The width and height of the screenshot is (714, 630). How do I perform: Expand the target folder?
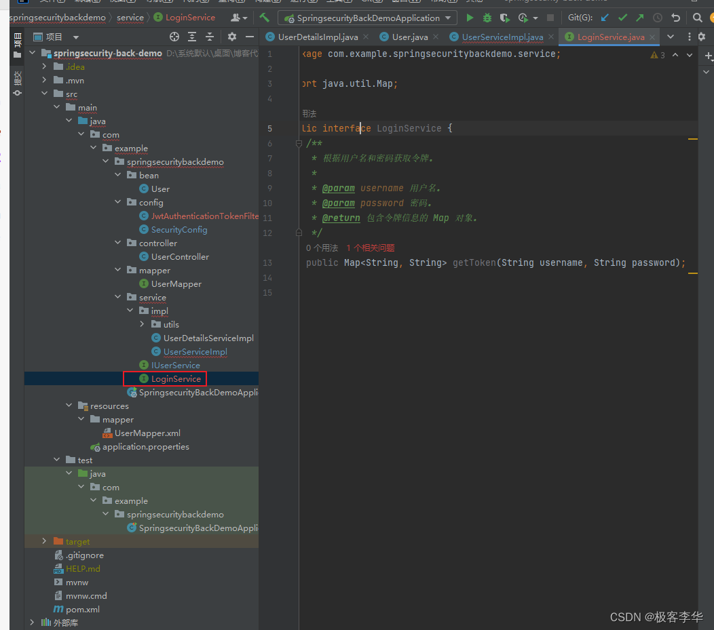click(45, 541)
